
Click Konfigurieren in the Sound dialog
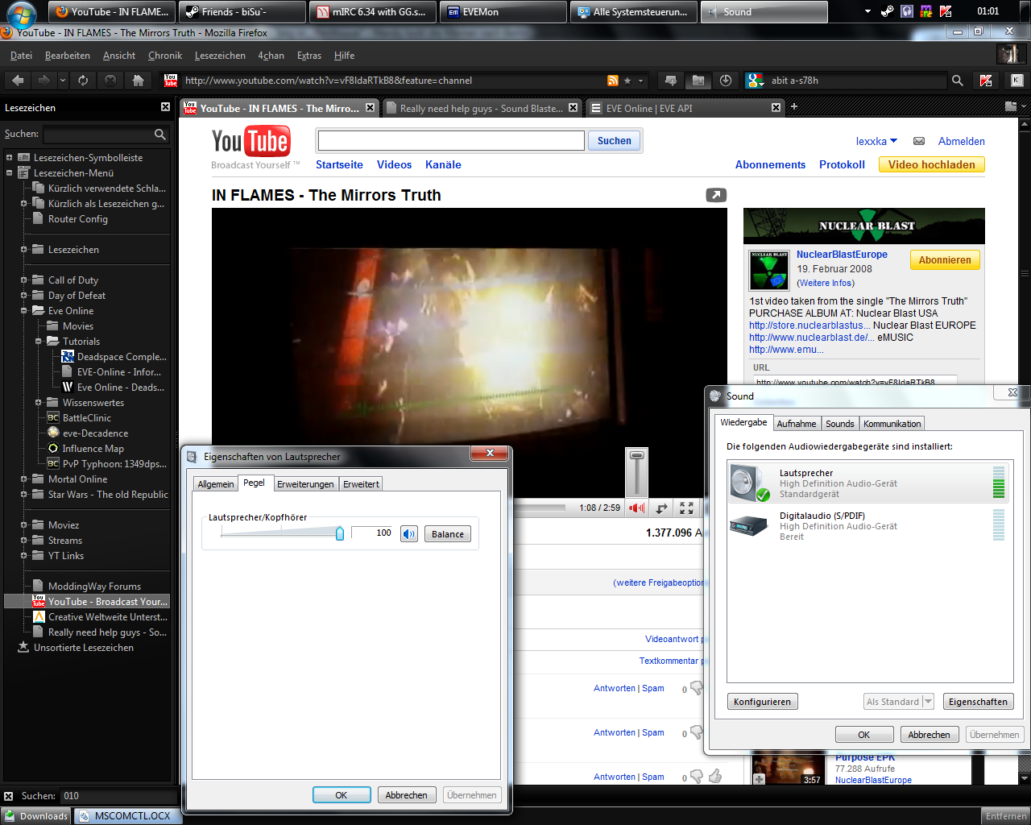pos(762,702)
